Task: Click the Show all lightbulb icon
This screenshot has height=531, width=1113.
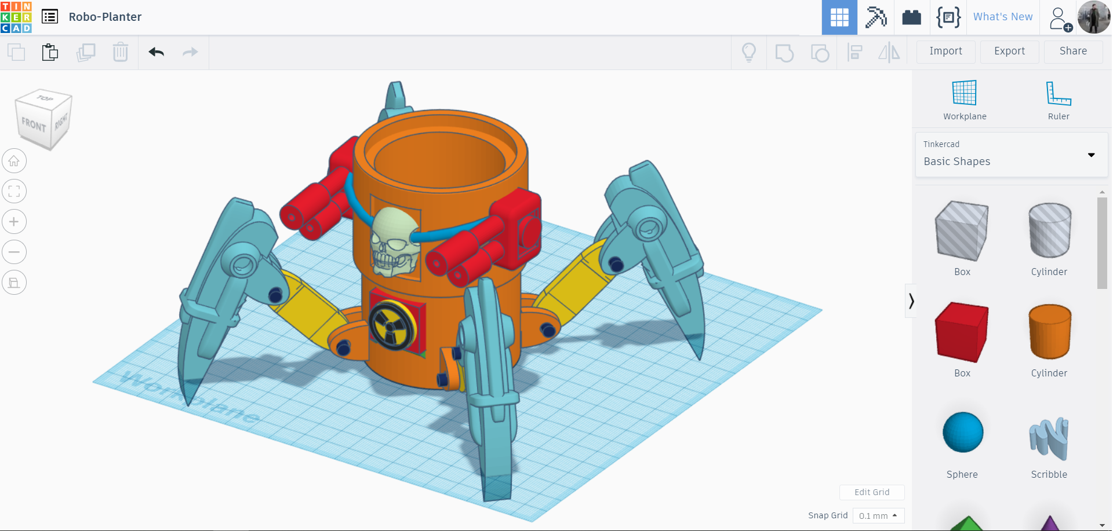Action: pos(749,53)
